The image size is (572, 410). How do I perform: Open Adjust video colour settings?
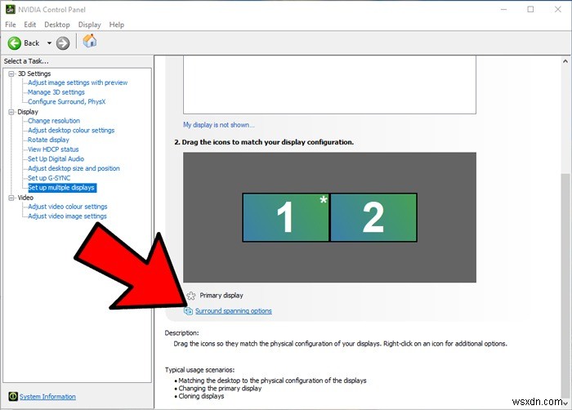point(68,207)
